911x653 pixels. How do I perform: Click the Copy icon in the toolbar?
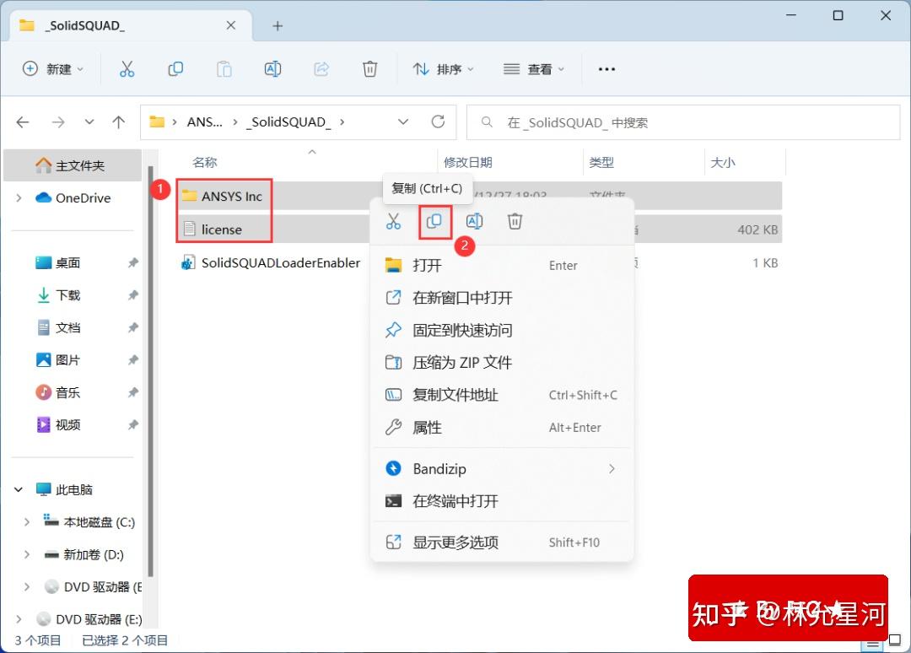point(175,68)
